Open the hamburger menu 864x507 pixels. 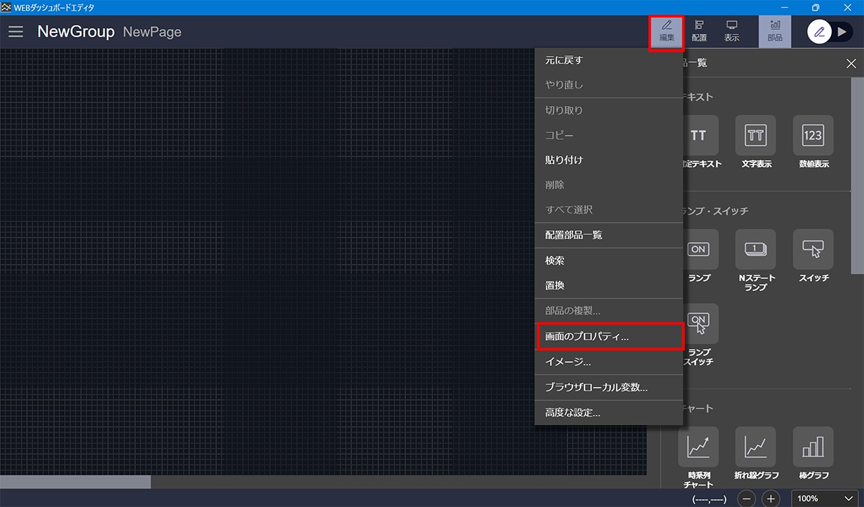pyautogui.click(x=16, y=32)
